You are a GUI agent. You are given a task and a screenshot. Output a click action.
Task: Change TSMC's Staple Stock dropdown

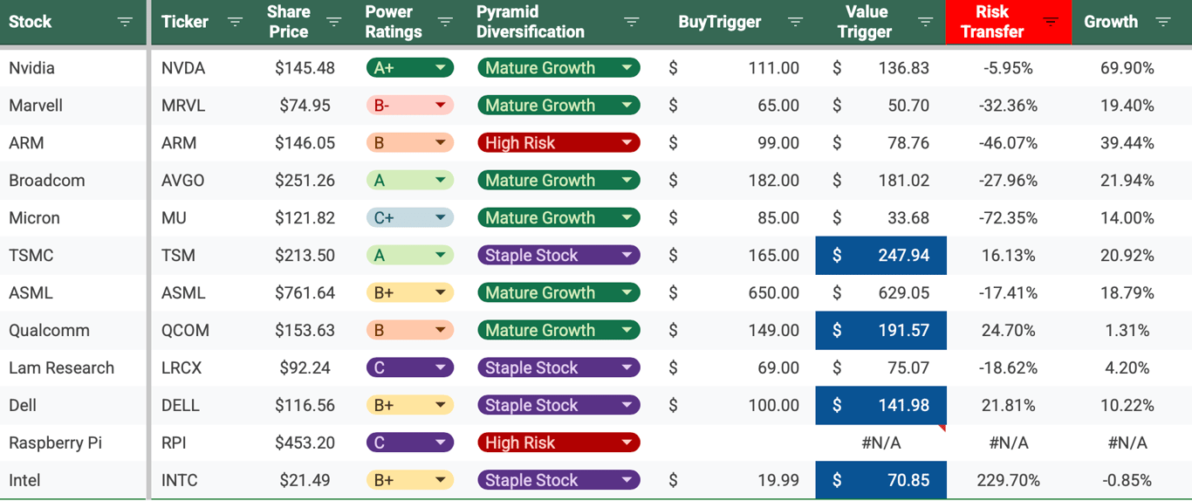(x=627, y=256)
